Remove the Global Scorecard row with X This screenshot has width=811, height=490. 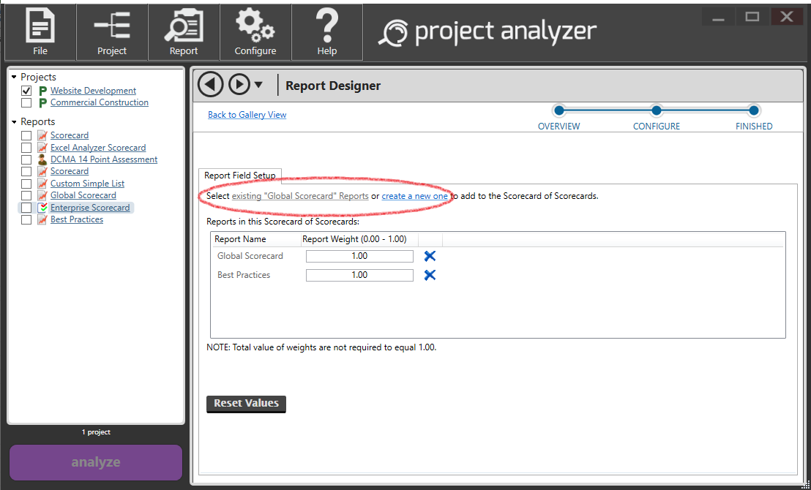430,256
